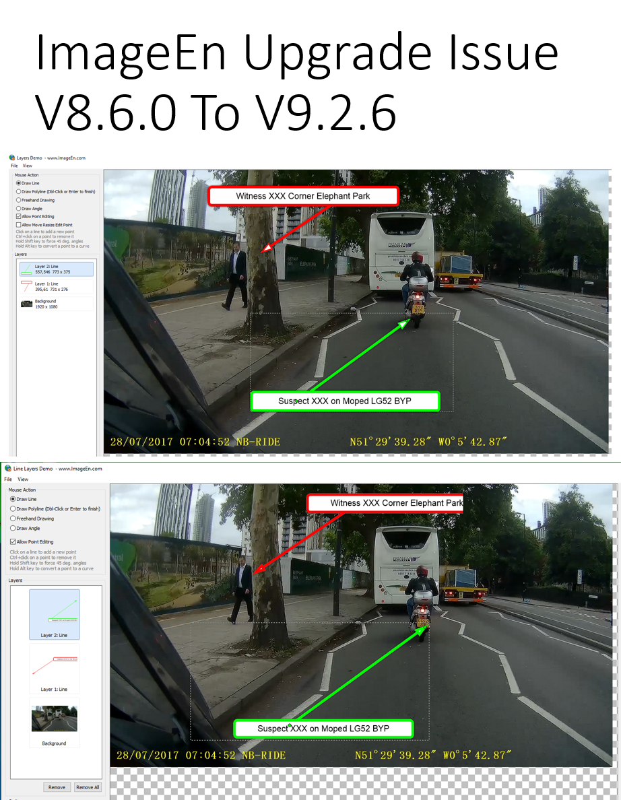Toggle Allow Point Editing in Layers Demo

coord(35,216)
